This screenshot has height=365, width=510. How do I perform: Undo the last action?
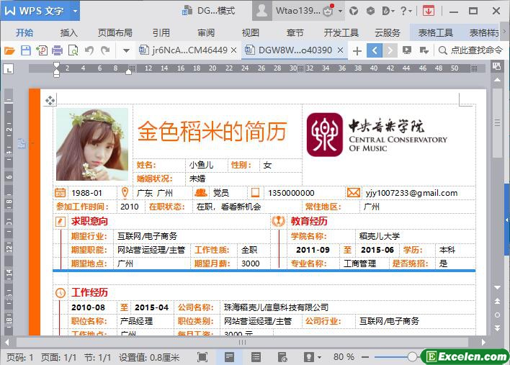pyautogui.click(x=89, y=50)
